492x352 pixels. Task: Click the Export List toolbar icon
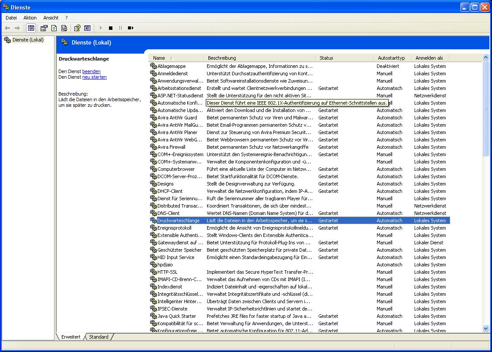pos(64,28)
